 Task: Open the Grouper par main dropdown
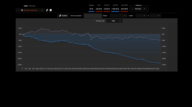pyautogui.click(x=114, y=21)
